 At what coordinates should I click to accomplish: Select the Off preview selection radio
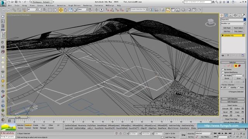[x=222, y=88]
